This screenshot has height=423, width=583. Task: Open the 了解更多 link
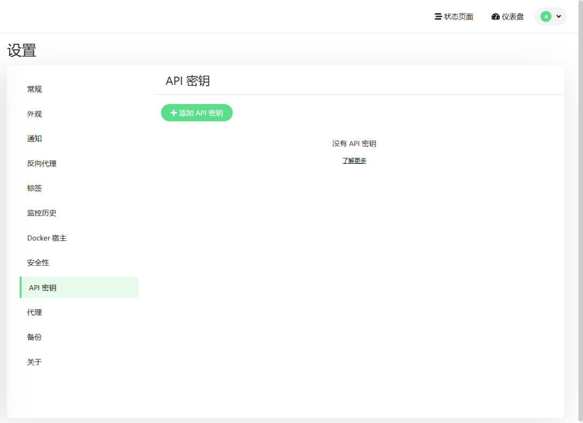tap(354, 161)
